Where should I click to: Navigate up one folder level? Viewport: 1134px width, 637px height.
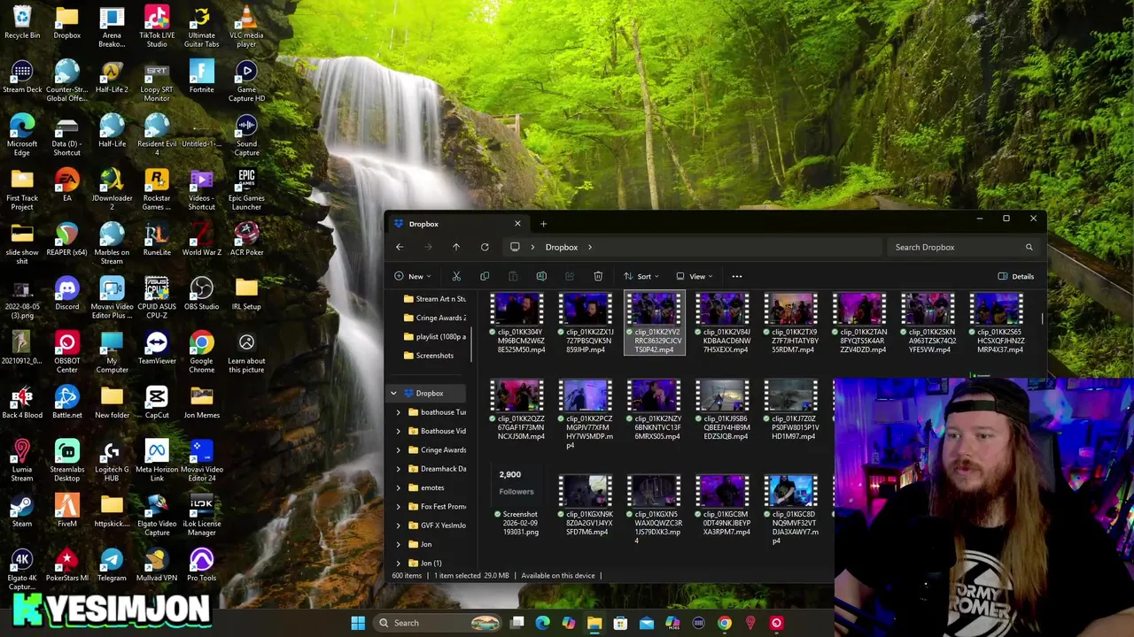click(456, 247)
